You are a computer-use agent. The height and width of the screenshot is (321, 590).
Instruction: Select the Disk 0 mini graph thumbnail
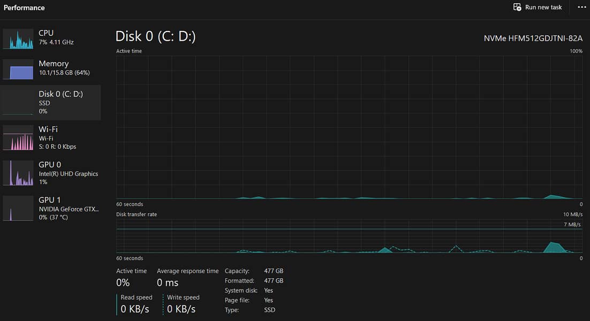point(18,103)
